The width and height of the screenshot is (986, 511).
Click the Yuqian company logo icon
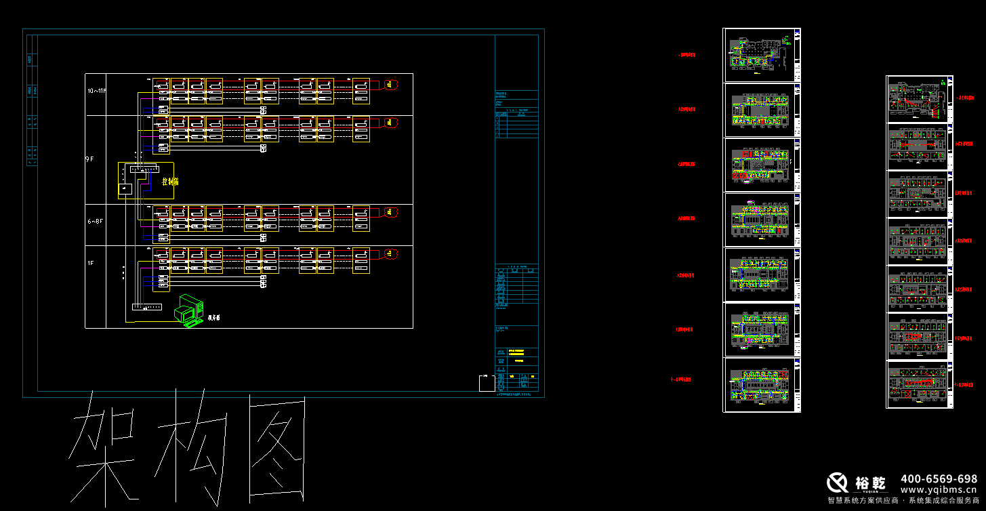[838, 482]
